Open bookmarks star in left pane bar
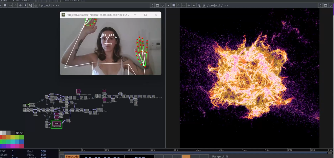 25,5
